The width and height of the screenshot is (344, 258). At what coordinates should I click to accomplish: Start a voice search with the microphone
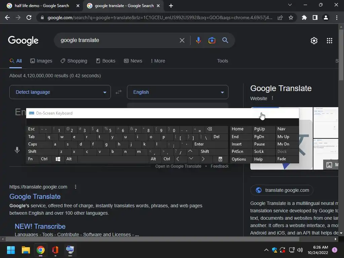(198, 40)
